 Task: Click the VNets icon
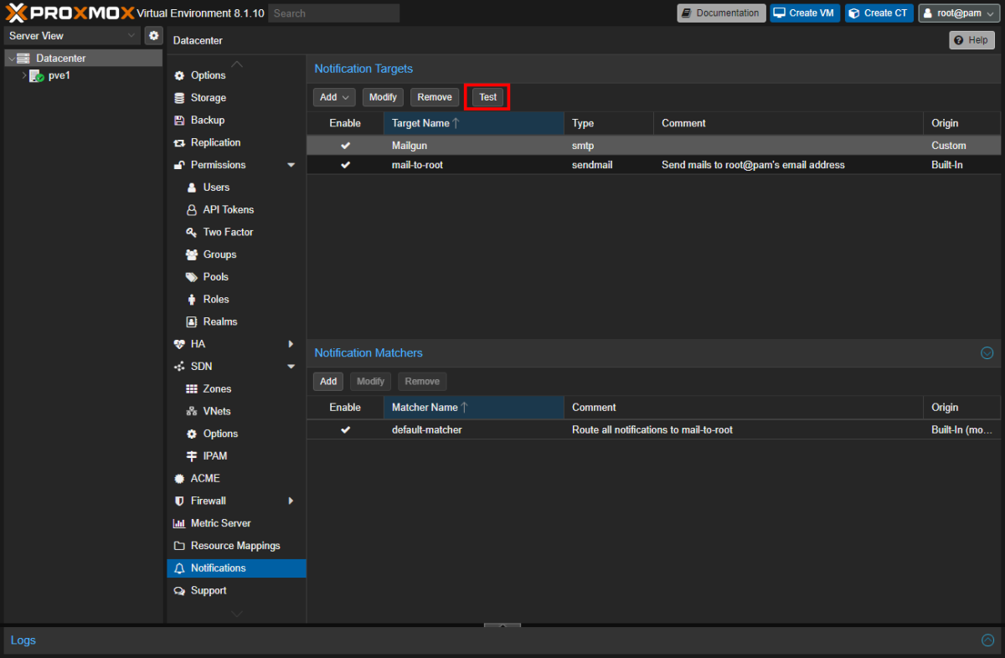(192, 412)
